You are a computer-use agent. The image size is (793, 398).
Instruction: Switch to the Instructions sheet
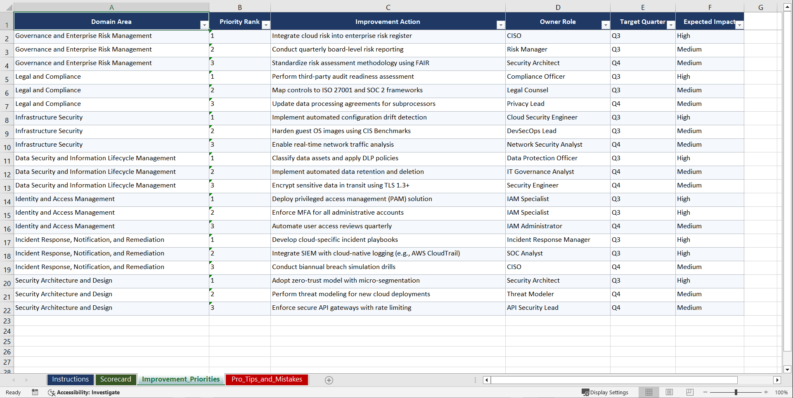(x=70, y=379)
